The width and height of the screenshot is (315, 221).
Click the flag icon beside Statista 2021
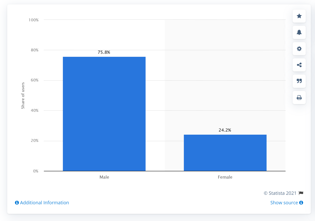point(301,193)
